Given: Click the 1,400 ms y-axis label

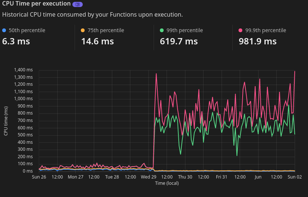Looking at the screenshot, I should pos(23,70).
